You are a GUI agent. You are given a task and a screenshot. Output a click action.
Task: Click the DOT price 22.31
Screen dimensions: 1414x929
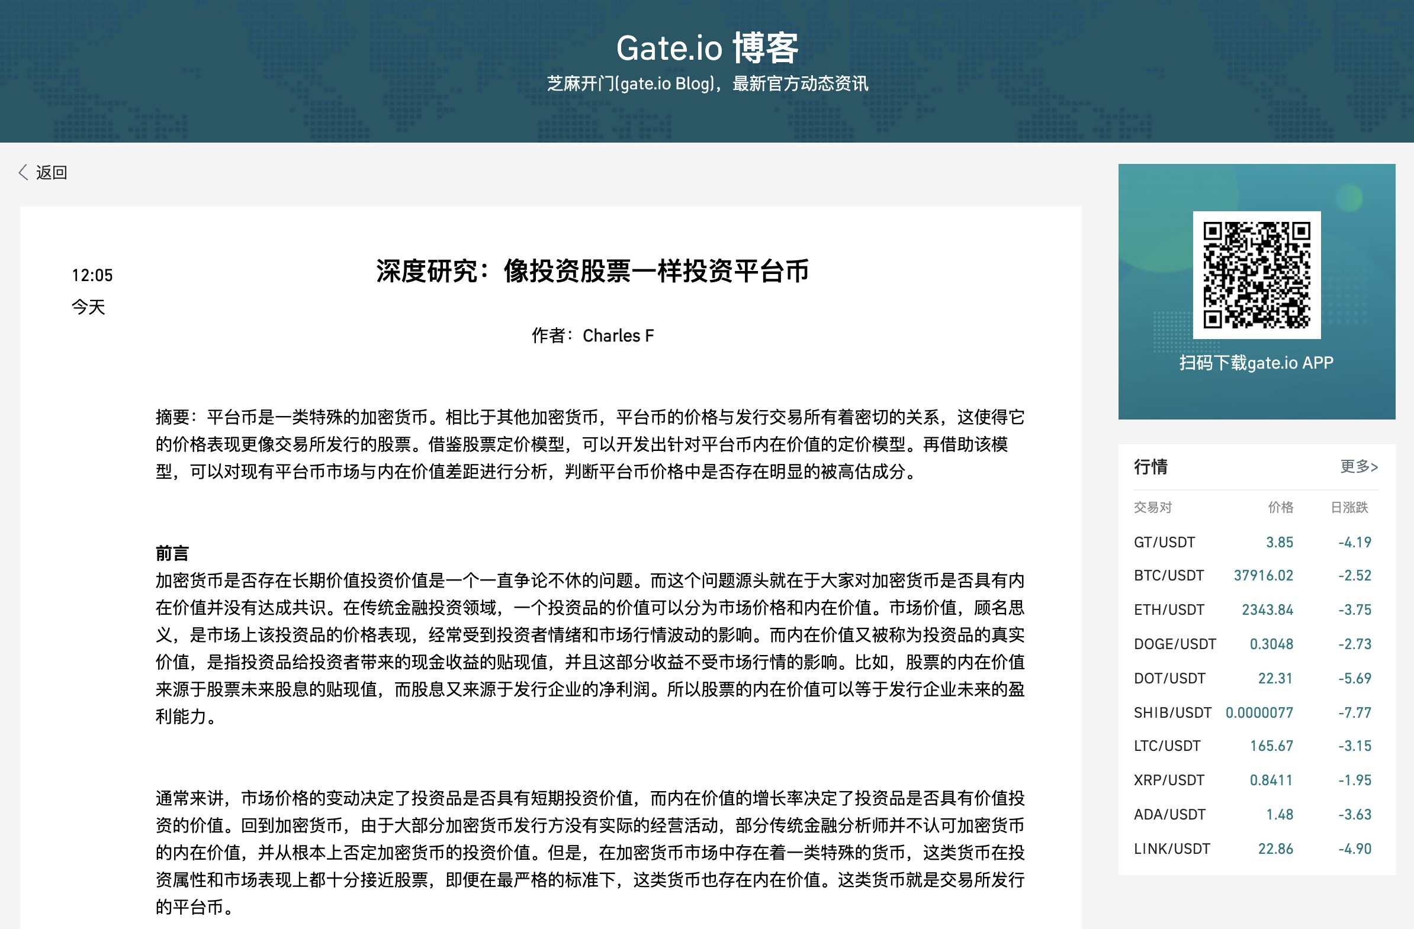point(1275,678)
